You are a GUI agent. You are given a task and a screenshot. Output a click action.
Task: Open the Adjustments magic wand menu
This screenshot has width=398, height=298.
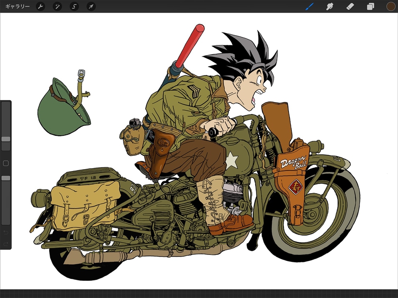click(58, 6)
